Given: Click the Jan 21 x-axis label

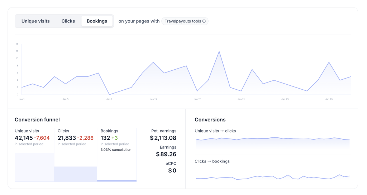Looking at the screenshot, I should point(241,99).
